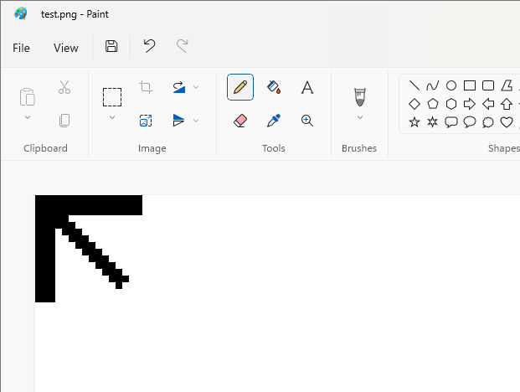Open the File menu
The width and height of the screenshot is (520, 392).
coord(21,48)
